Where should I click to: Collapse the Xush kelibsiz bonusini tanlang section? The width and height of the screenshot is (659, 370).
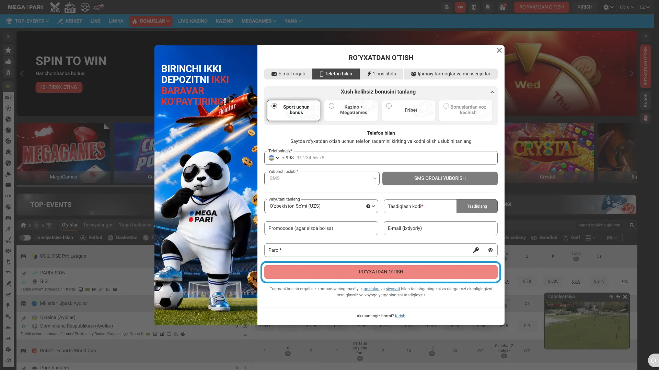coord(492,92)
